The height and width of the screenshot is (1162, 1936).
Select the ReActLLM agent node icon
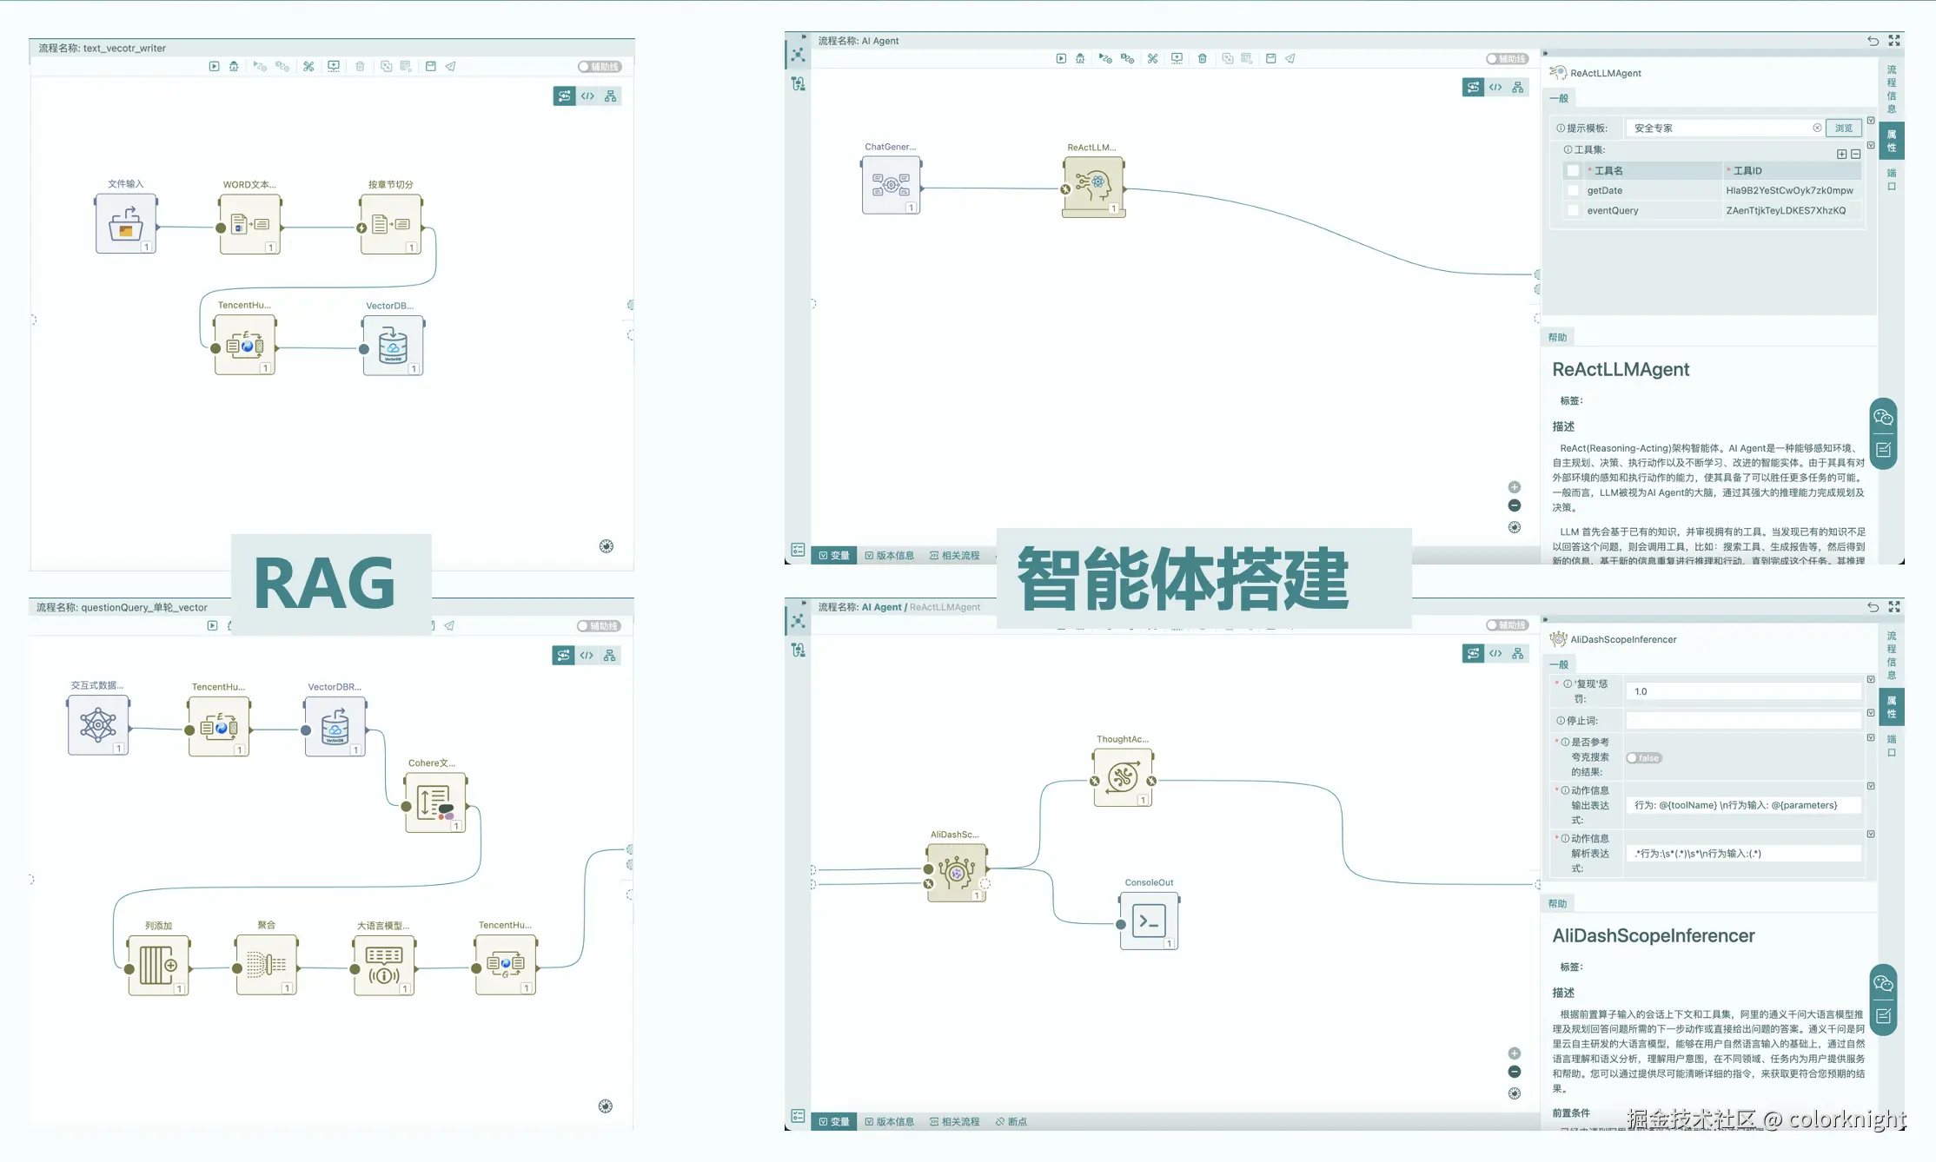pyautogui.click(x=1093, y=185)
